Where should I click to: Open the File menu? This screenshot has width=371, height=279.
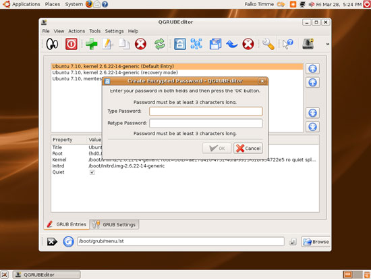(46, 31)
